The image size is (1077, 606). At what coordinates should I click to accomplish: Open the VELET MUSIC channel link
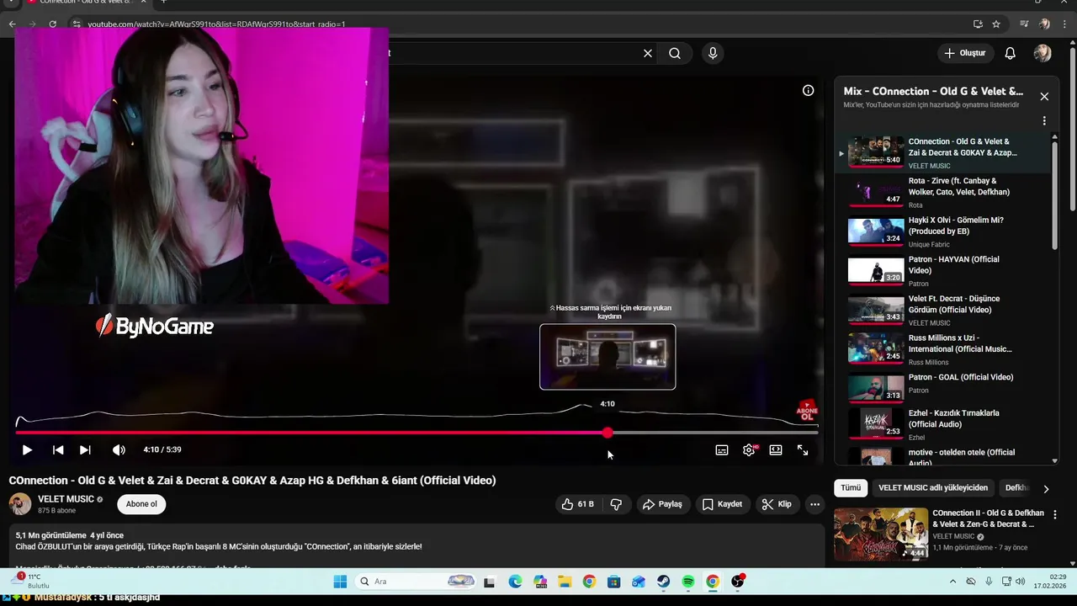pyautogui.click(x=66, y=499)
